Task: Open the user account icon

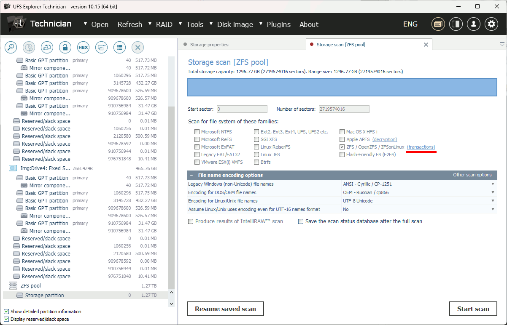Action: click(x=473, y=24)
